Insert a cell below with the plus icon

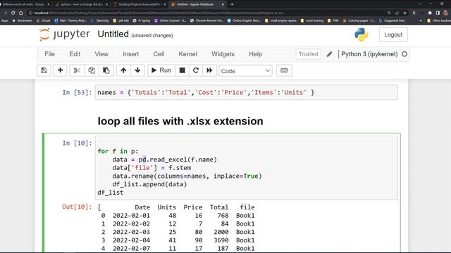60,70
